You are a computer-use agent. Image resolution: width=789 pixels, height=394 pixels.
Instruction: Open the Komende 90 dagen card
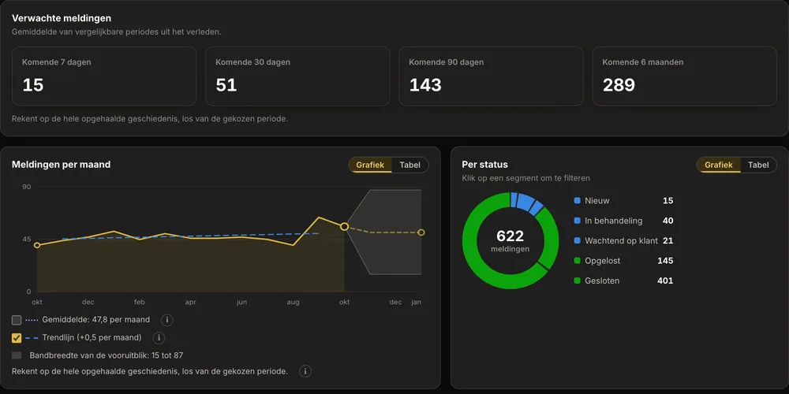pyautogui.click(x=491, y=76)
